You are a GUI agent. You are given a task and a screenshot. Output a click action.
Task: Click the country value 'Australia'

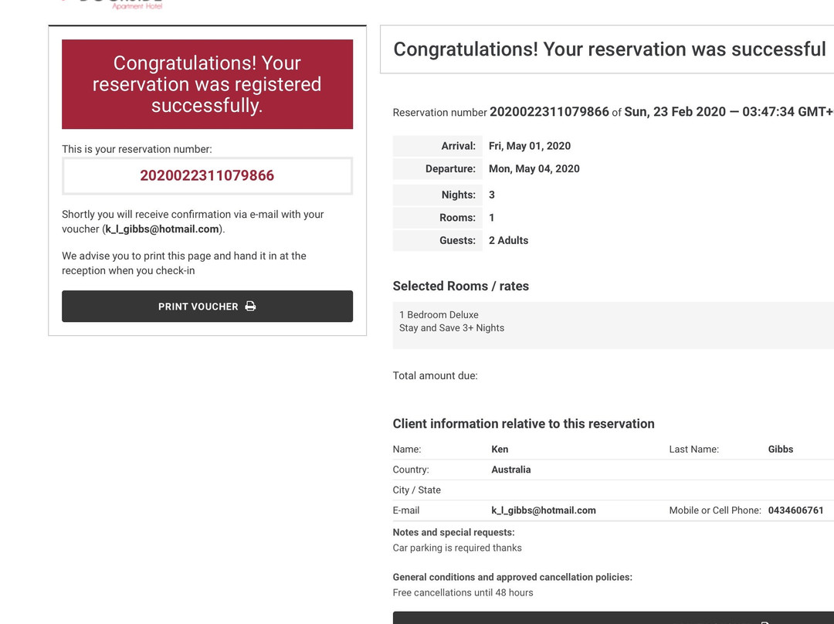pyautogui.click(x=511, y=470)
